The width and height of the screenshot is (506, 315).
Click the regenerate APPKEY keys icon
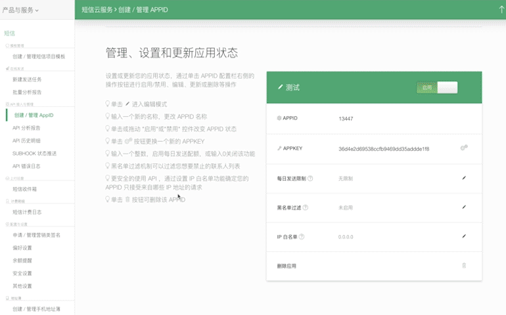pyautogui.click(x=464, y=148)
